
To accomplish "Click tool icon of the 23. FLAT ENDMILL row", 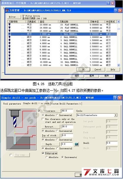I will 9,24.
